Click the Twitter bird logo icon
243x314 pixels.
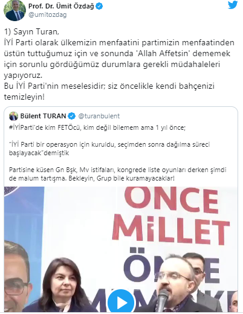[233, 5]
